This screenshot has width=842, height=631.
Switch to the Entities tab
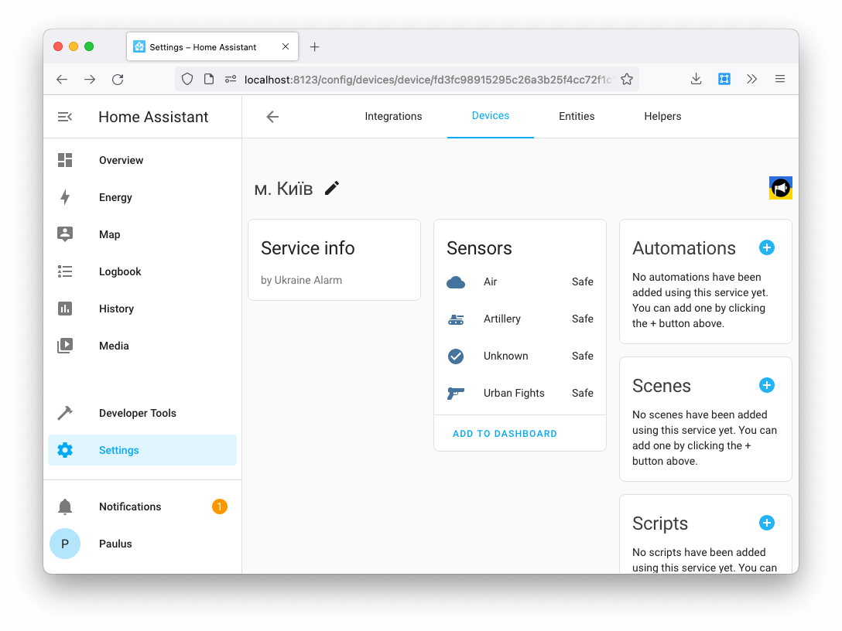[577, 116]
